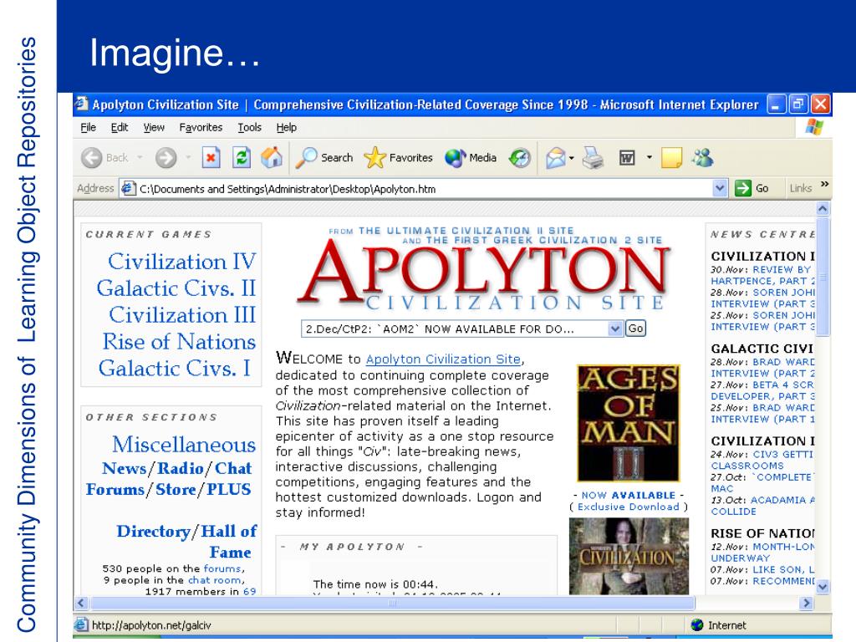Open the Favorites menu
The height and width of the screenshot is (642, 856).
pyautogui.click(x=201, y=127)
